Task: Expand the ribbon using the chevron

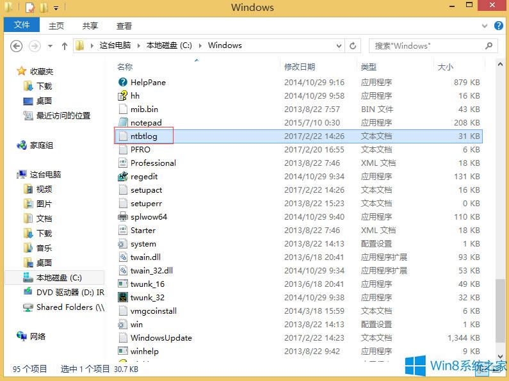Action: pyautogui.click(x=485, y=26)
